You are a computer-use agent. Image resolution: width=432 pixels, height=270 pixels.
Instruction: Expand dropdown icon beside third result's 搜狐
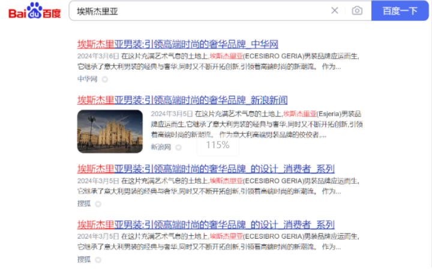[98, 204]
